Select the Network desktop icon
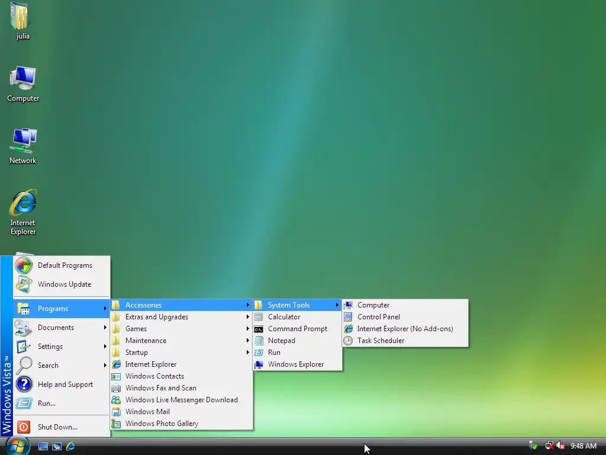The width and height of the screenshot is (606, 455). [x=23, y=146]
